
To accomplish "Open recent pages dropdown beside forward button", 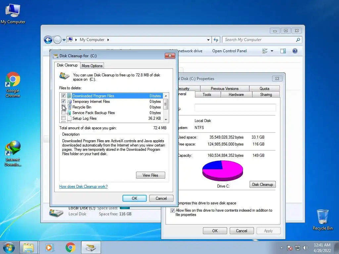I will coord(64,40).
